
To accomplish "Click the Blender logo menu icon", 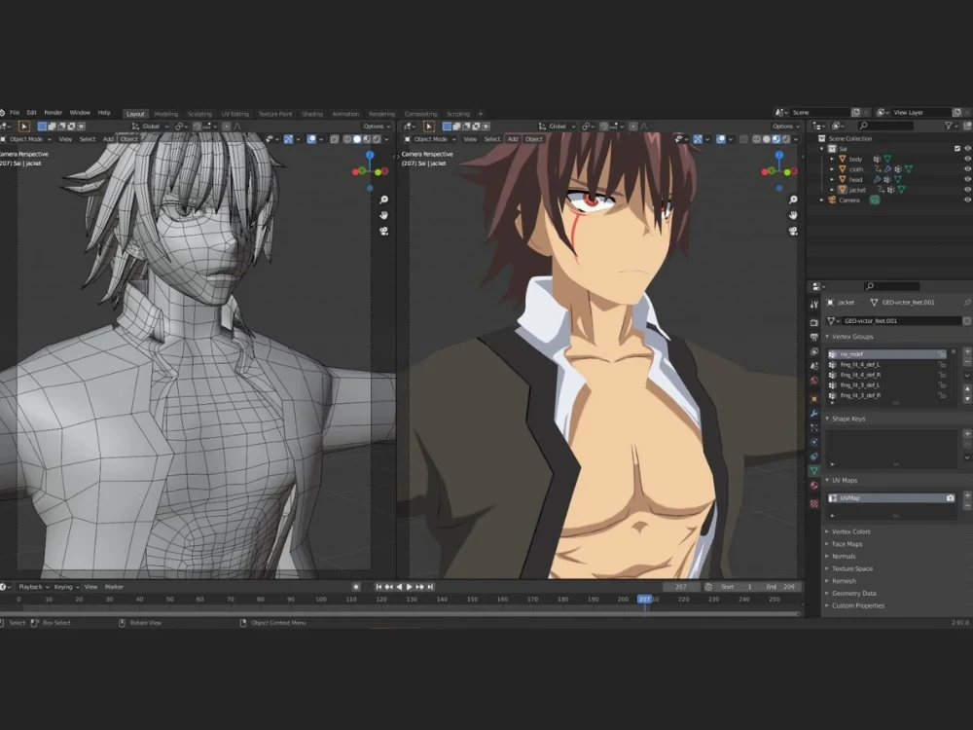I will coord(2,113).
